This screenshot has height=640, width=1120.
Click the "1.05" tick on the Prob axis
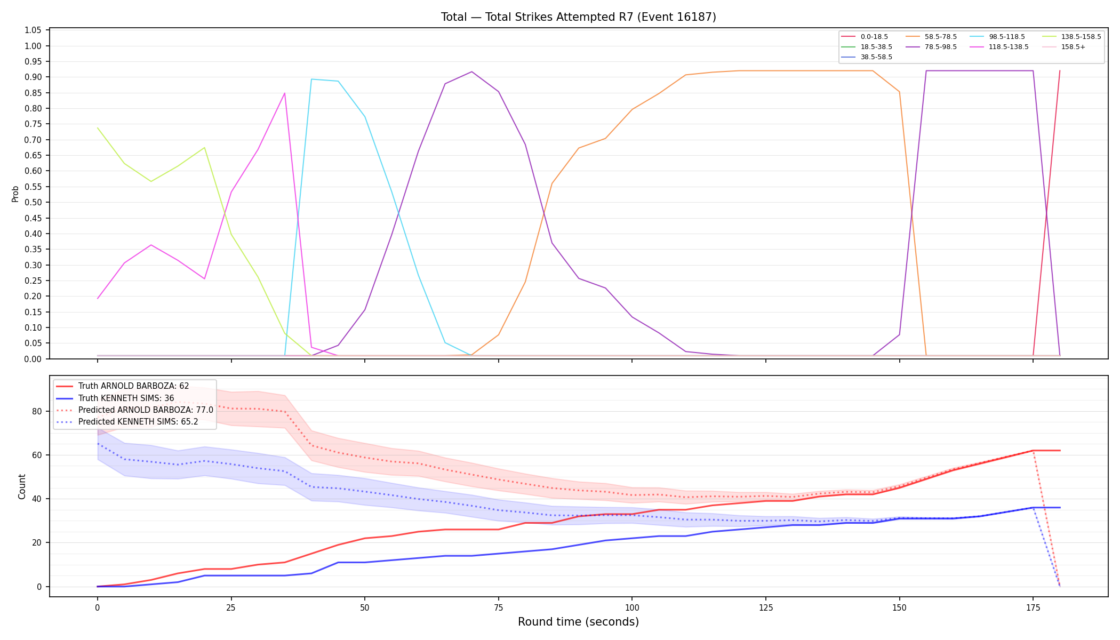(33, 30)
